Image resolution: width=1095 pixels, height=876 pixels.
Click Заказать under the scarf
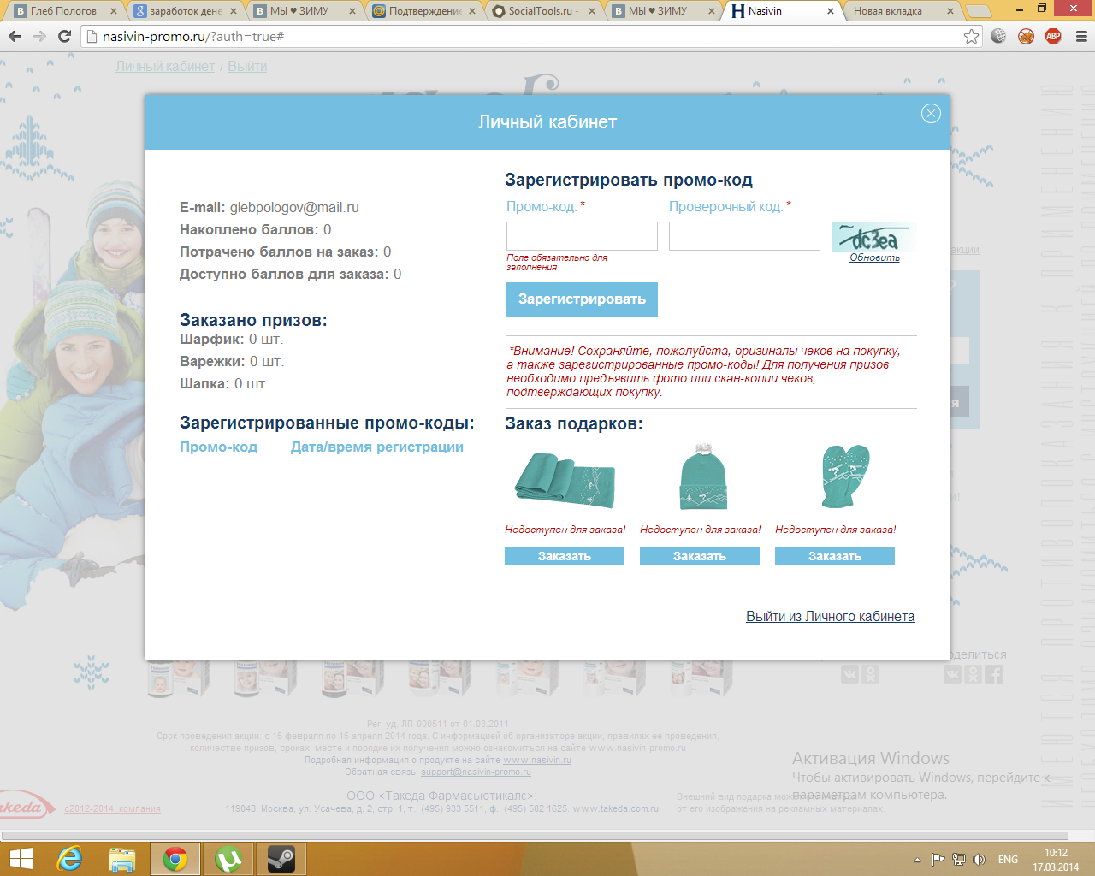[565, 556]
